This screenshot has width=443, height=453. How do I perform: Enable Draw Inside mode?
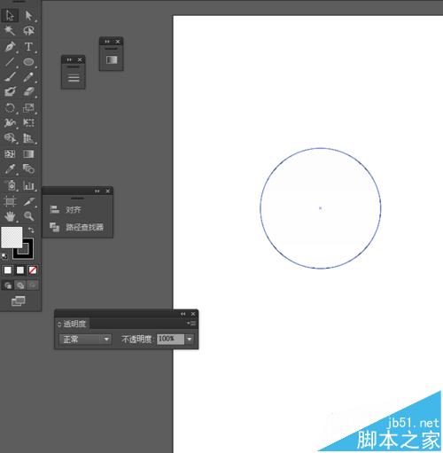pyautogui.click(x=33, y=285)
